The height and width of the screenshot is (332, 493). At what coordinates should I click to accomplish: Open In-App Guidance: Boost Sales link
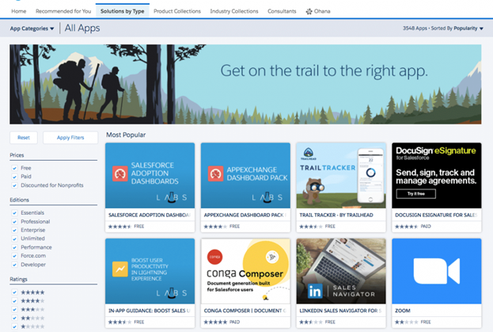tap(150, 311)
